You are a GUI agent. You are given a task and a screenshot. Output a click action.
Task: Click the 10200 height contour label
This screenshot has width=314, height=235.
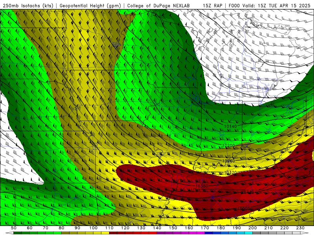point(228,145)
